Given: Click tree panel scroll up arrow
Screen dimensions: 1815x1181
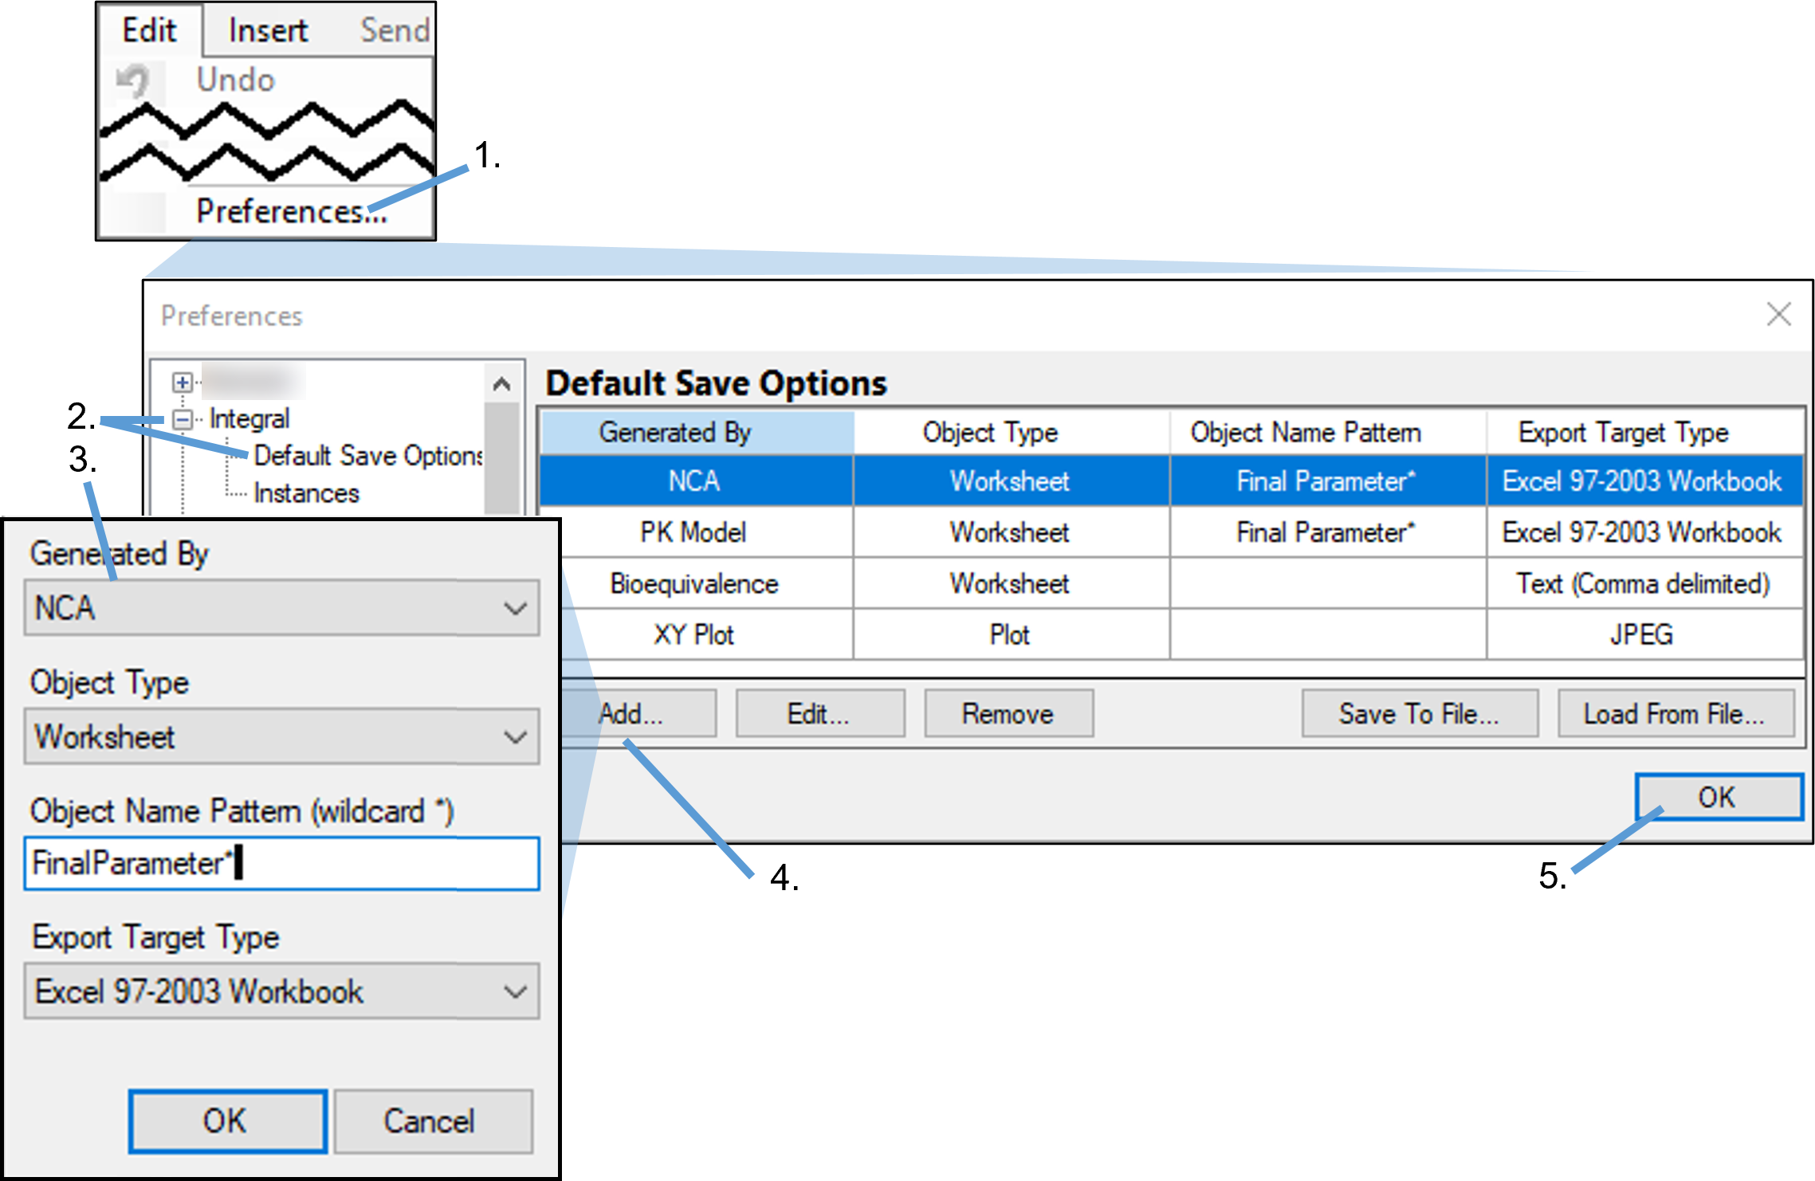Looking at the screenshot, I should [x=501, y=385].
